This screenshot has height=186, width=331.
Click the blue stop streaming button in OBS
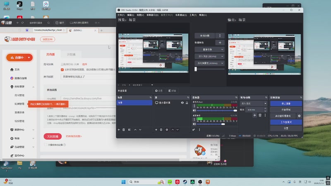click(x=286, y=104)
